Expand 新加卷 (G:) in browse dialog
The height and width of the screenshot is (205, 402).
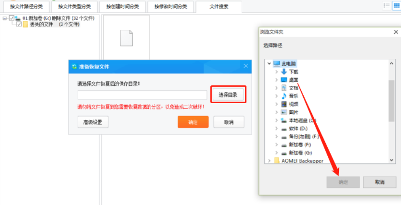[276, 153]
